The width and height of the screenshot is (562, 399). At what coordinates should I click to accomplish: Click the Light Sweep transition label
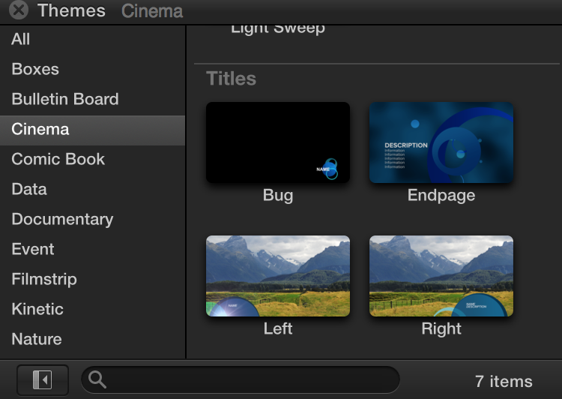coord(278,28)
